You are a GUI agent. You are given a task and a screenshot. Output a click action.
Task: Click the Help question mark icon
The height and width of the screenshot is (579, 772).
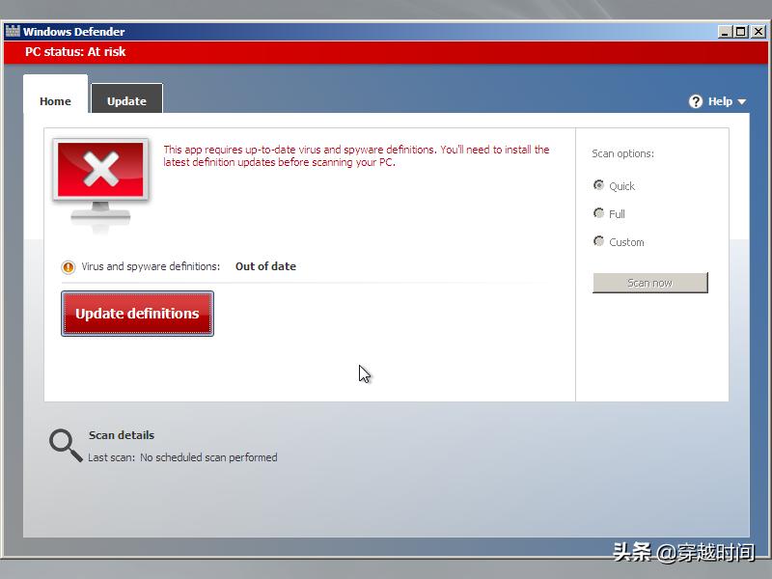[696, 100]
